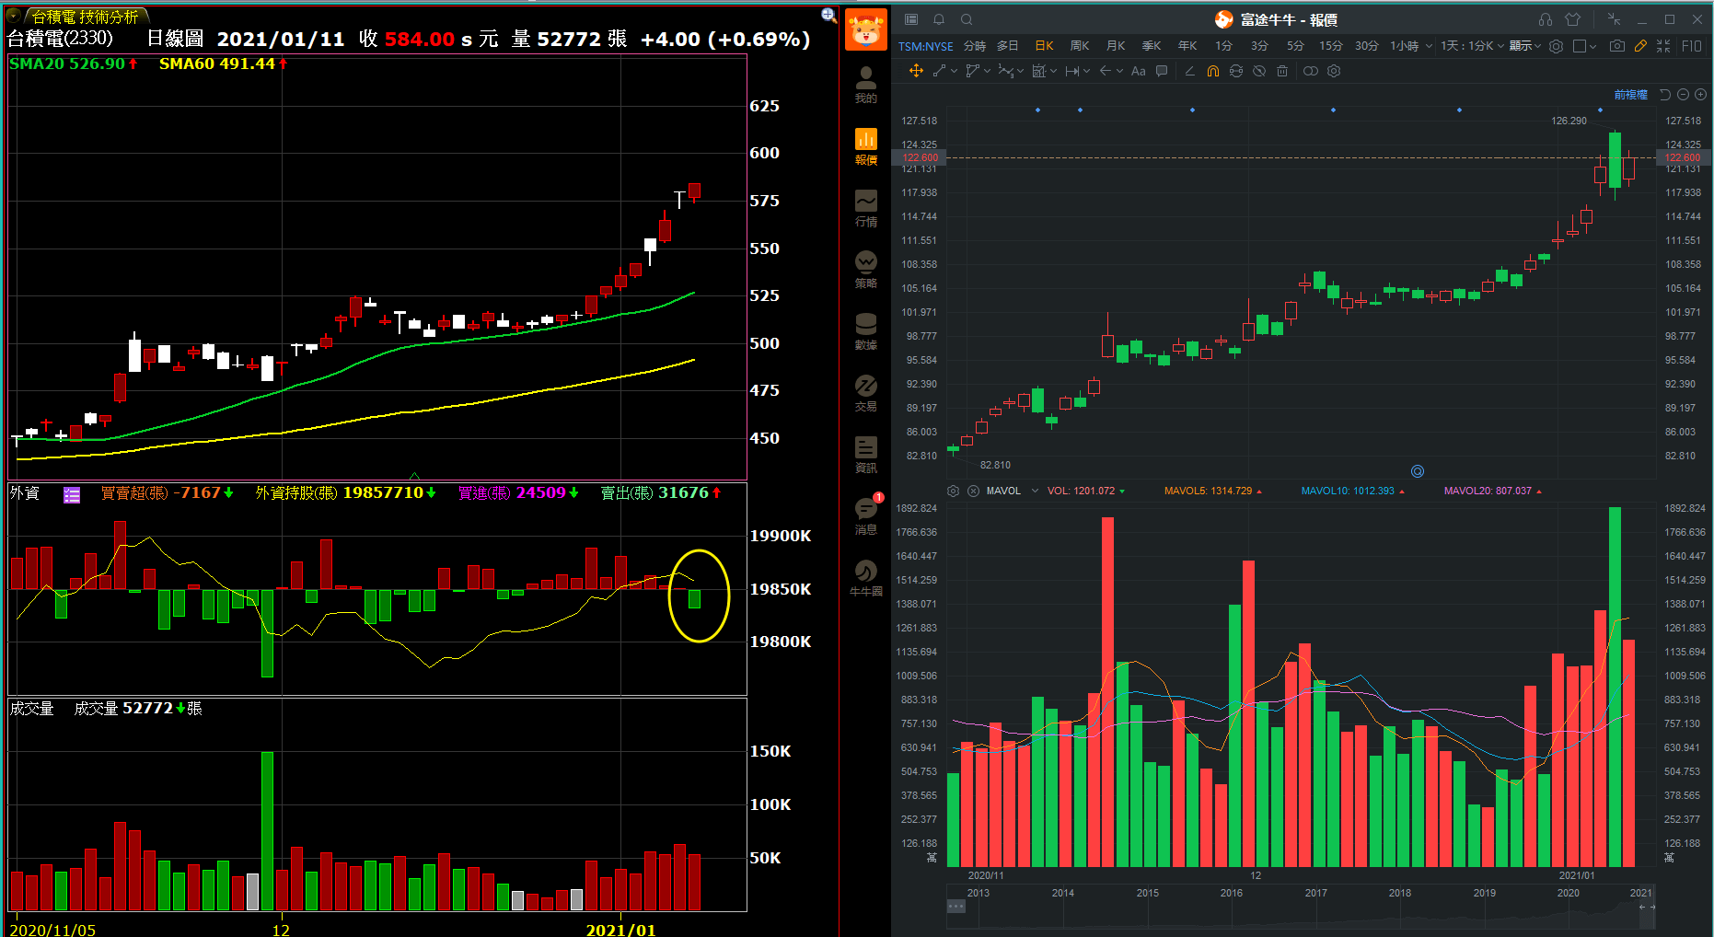Viewport: 1714px width, 937px height.
Task: Select the measurement ruler chart tool
Action: coord(1039,71)
